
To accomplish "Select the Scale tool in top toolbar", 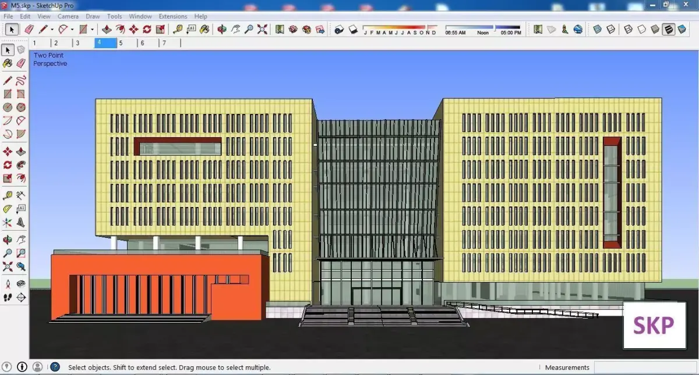I will [160, 29].
